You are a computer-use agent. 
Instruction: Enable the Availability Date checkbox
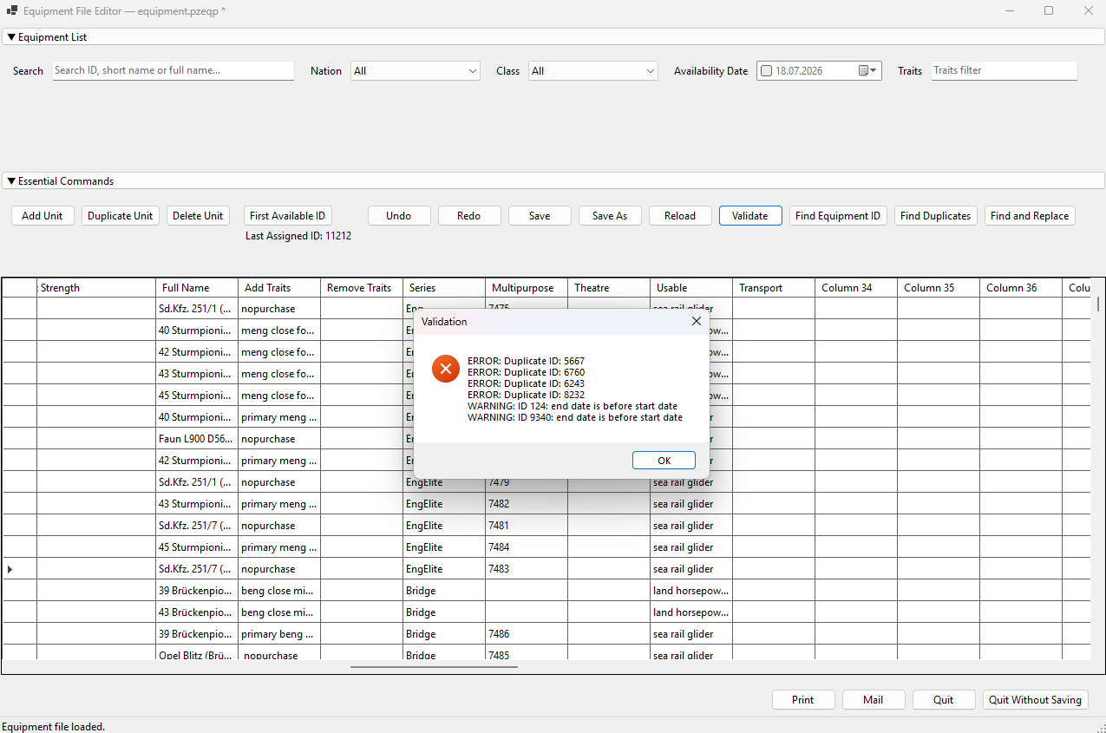point(766,71)
